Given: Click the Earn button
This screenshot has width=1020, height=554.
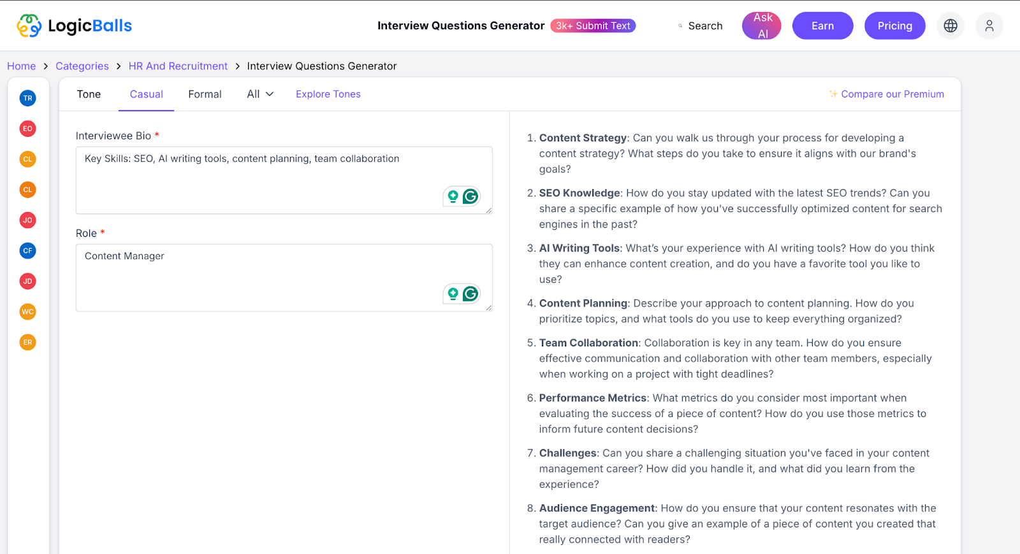Looking at the screenshot, I should (823, 26).
